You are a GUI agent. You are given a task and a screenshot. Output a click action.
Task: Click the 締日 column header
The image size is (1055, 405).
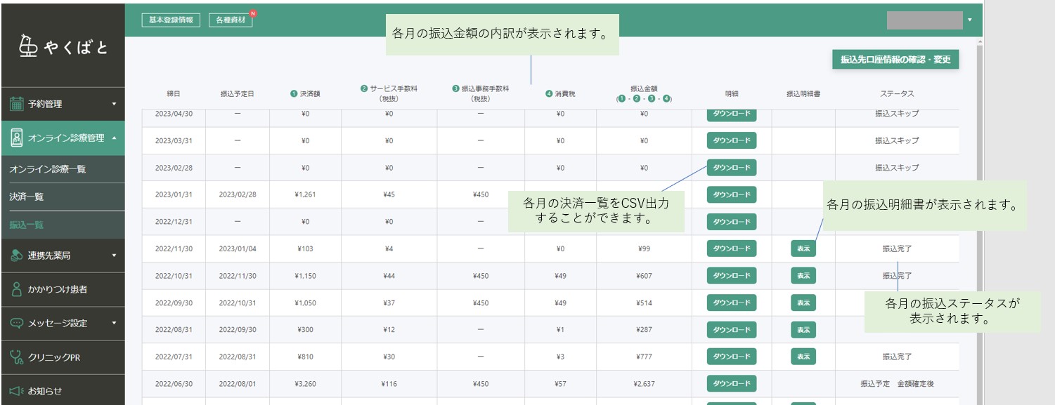pos(174,93)
